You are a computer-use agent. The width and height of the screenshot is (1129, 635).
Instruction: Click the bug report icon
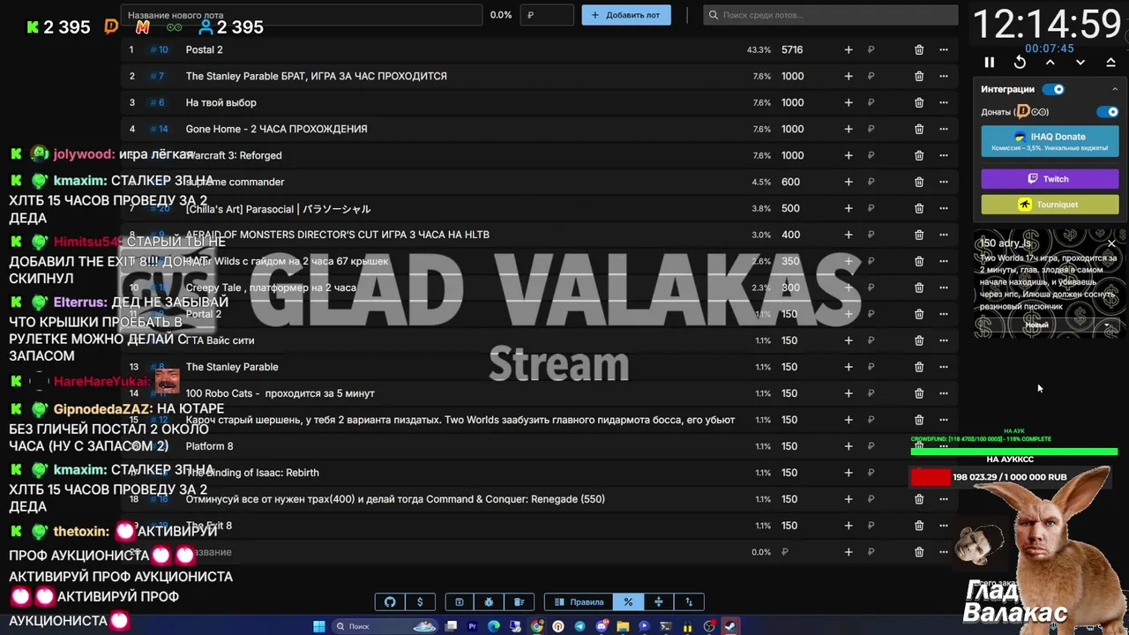pyautogui.click(x=489, y=602)
